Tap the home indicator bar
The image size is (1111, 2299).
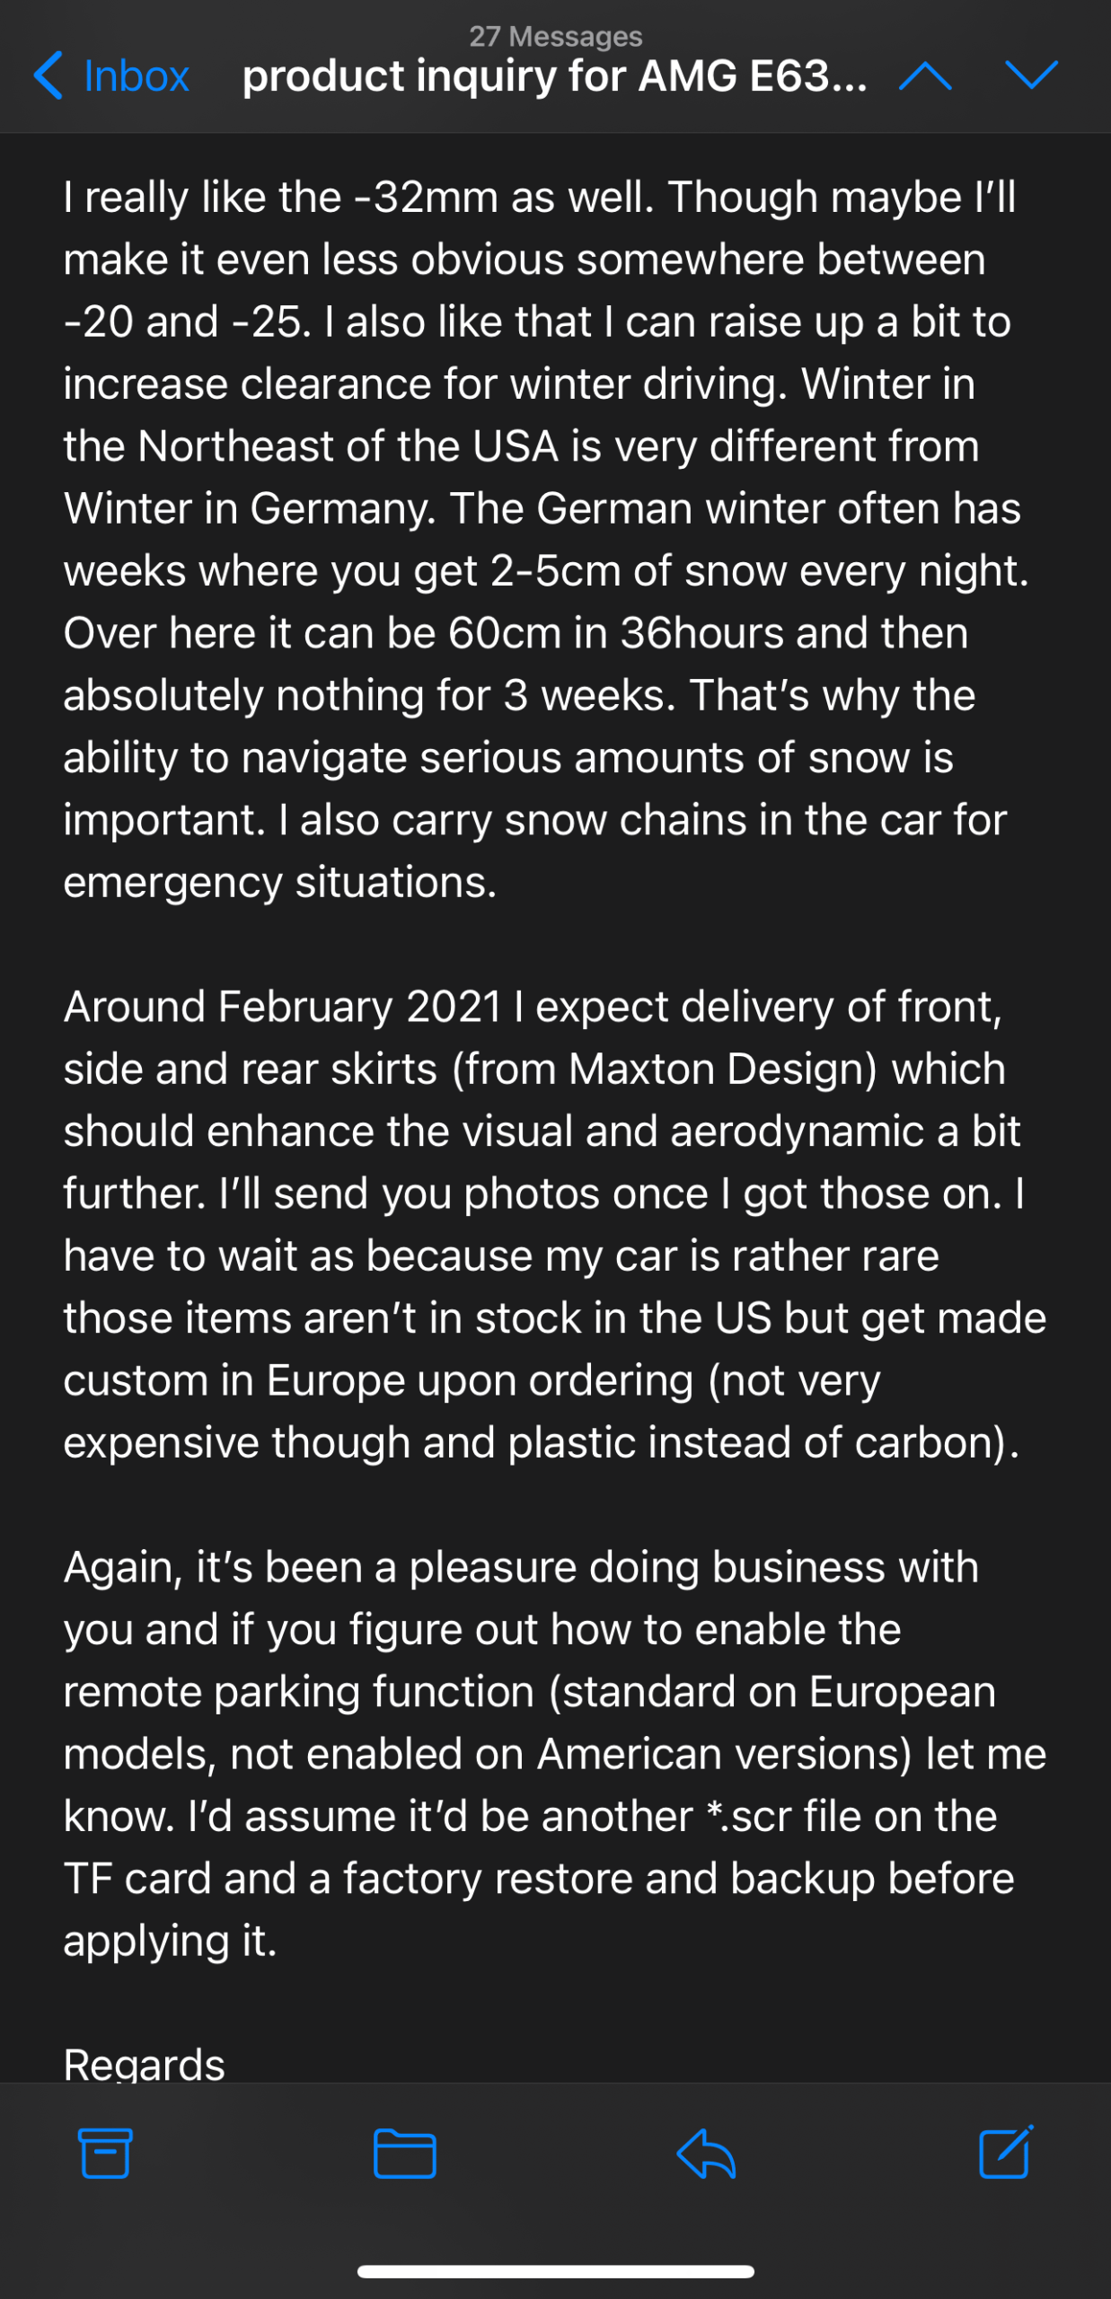[555, 2271]
